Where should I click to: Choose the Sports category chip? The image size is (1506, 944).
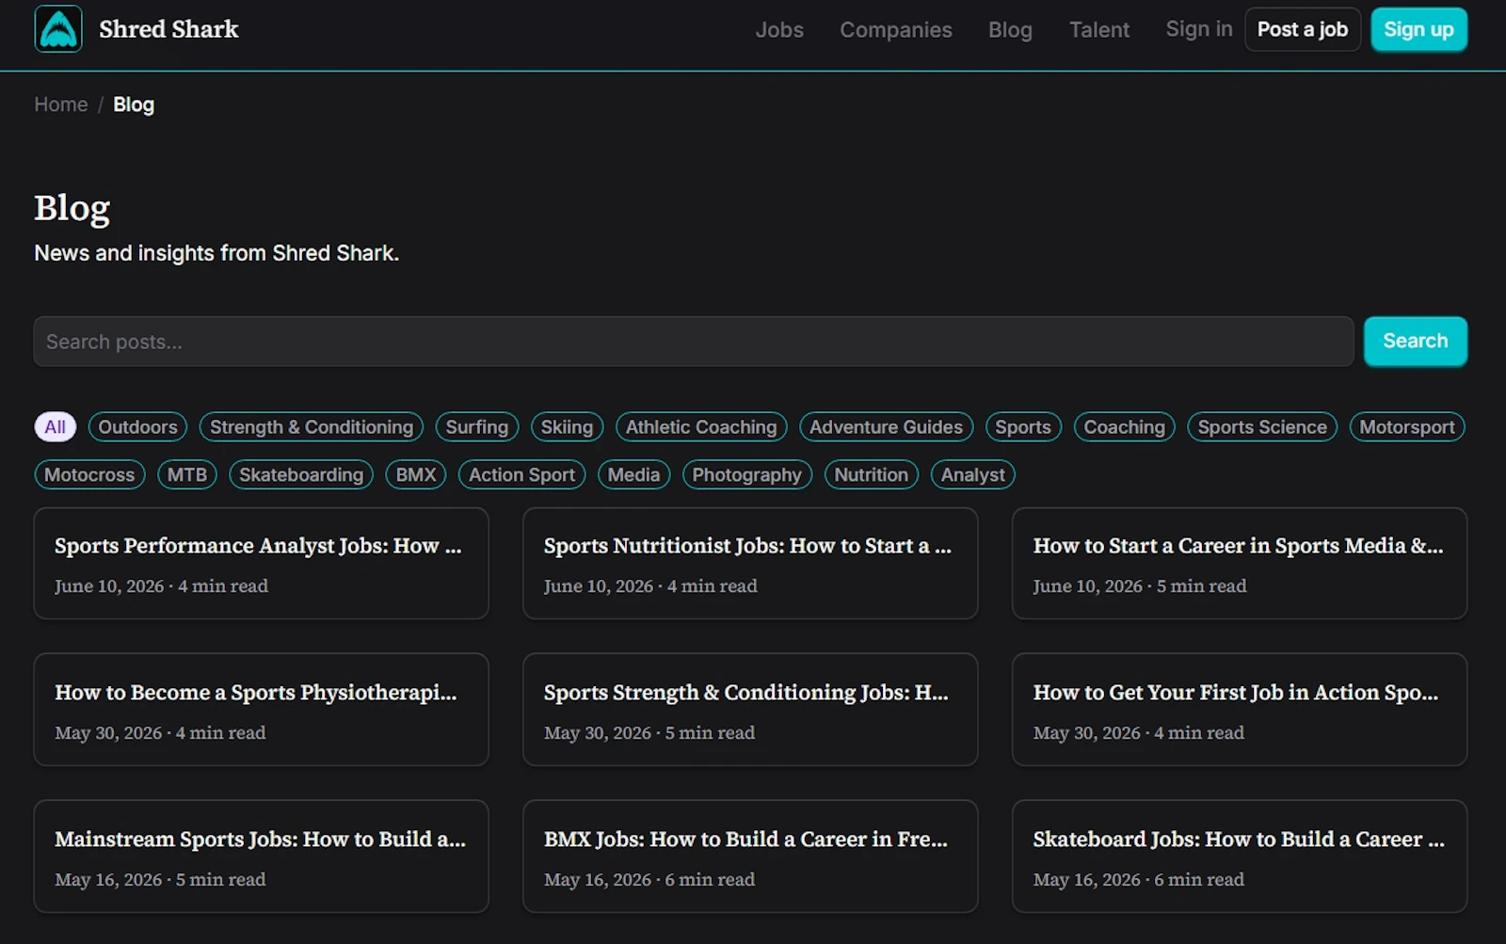coord(1023,427)
